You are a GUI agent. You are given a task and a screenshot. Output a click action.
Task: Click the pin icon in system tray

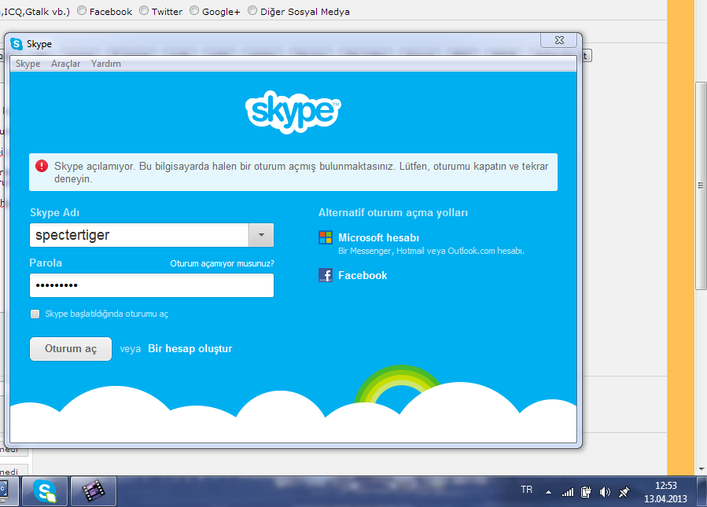coord(624,492)
